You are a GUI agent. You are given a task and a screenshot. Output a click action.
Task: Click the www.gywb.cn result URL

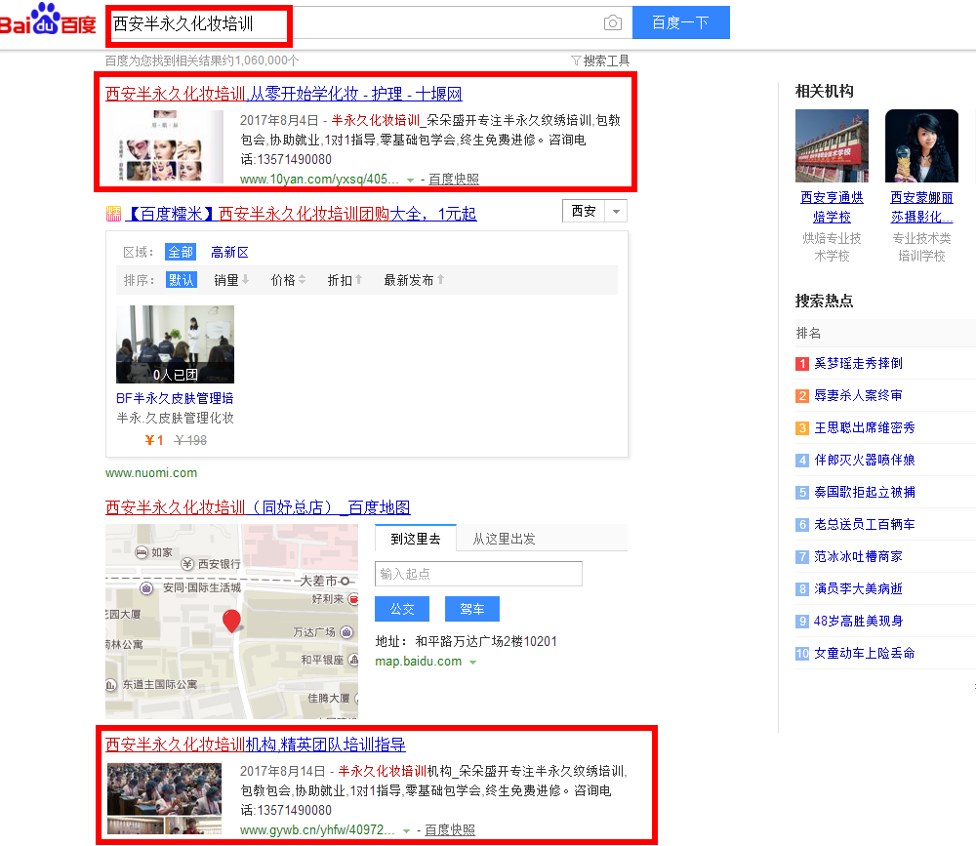[x=317, y=829]
